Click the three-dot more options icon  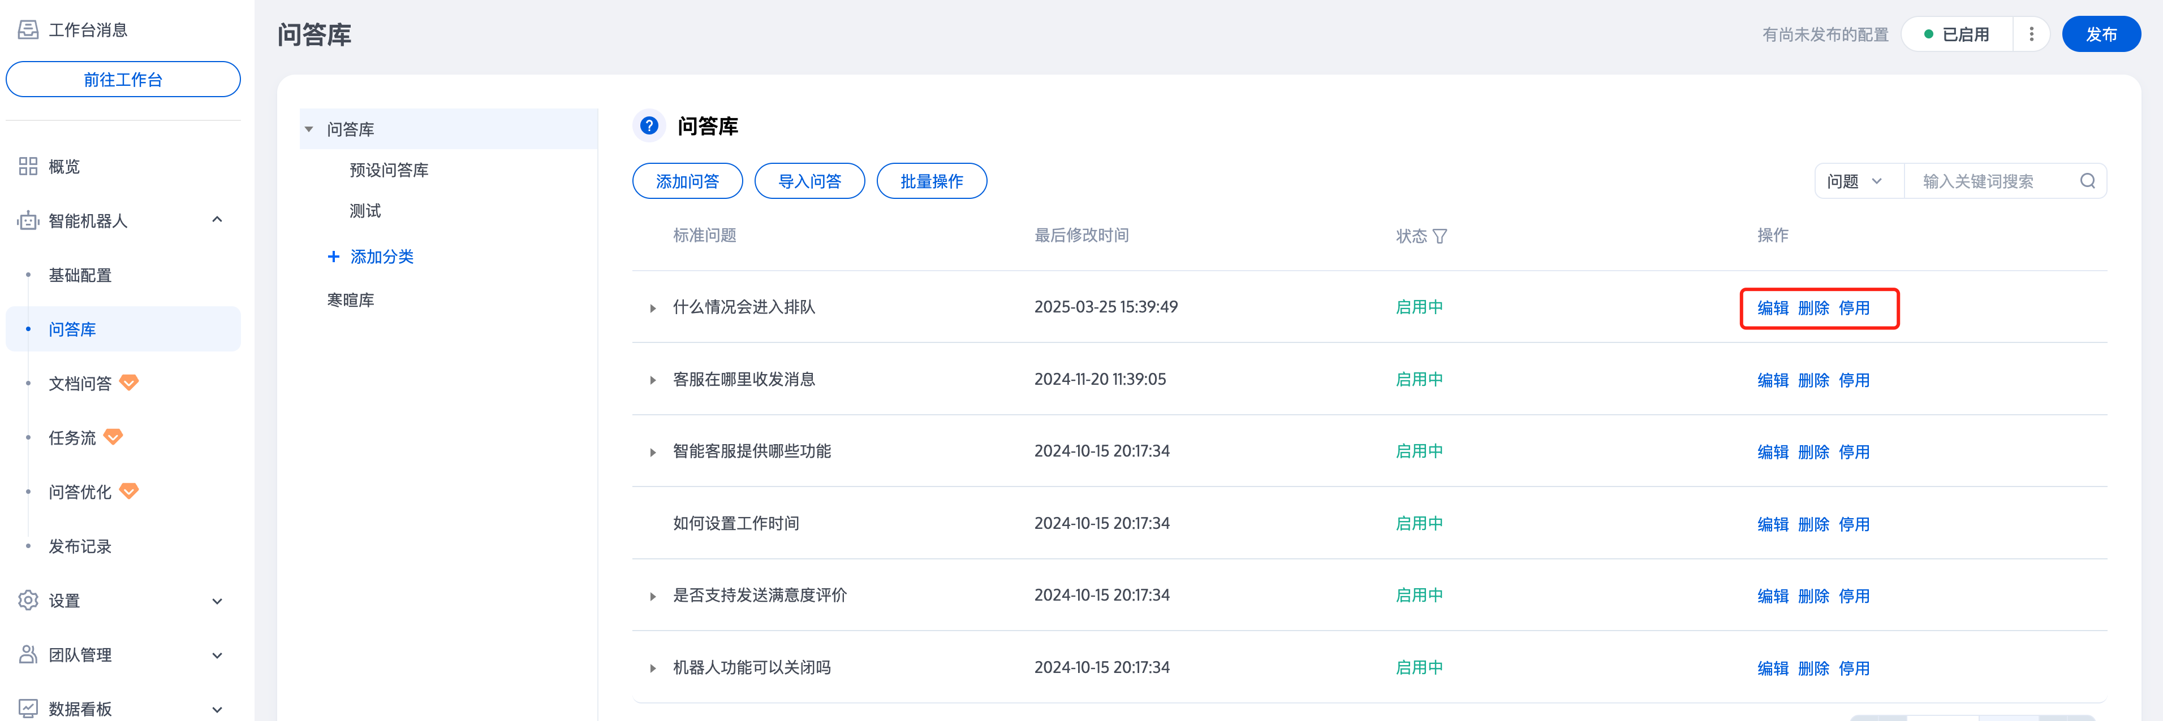[x=2031, y=34]
